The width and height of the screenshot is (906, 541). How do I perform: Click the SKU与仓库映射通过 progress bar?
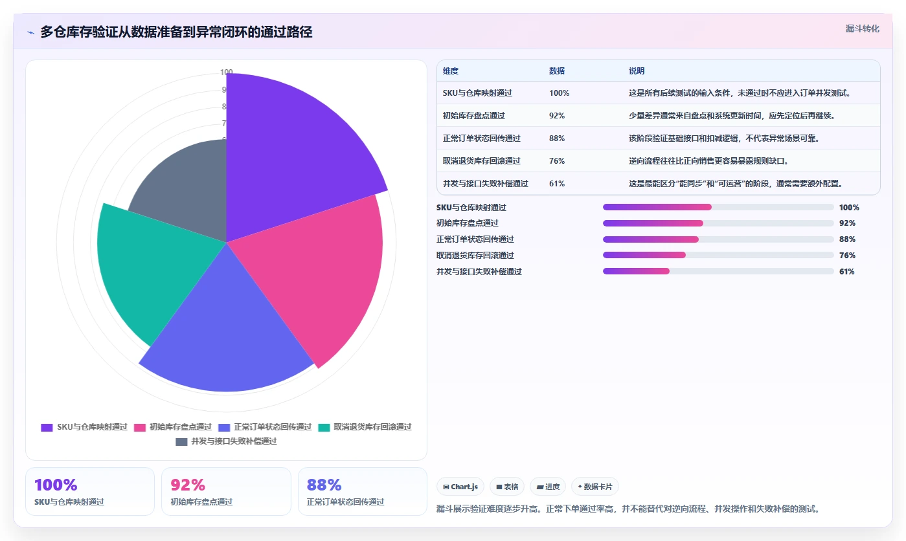click(x=718, y=207)
